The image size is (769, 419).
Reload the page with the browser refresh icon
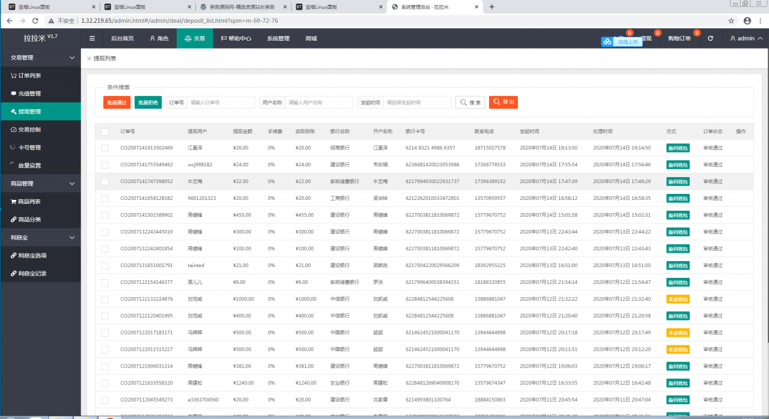(x=37, y=20)
